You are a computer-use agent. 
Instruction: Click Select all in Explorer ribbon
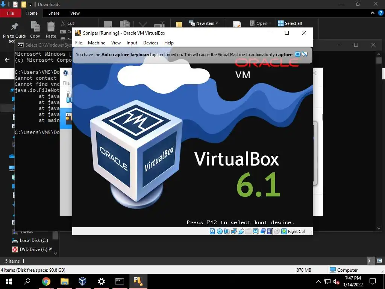click(290, 23)
